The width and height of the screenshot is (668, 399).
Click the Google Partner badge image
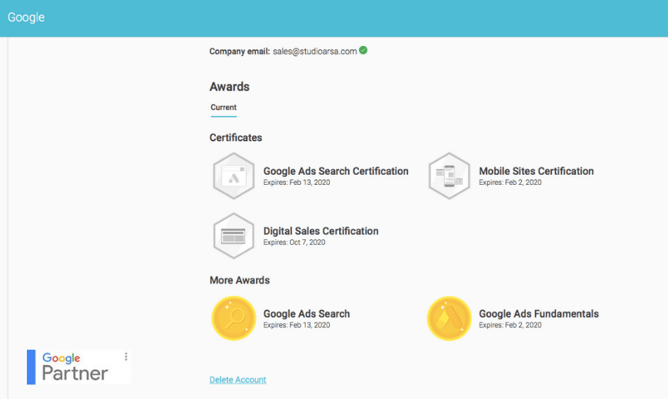(x=79, y=367)
